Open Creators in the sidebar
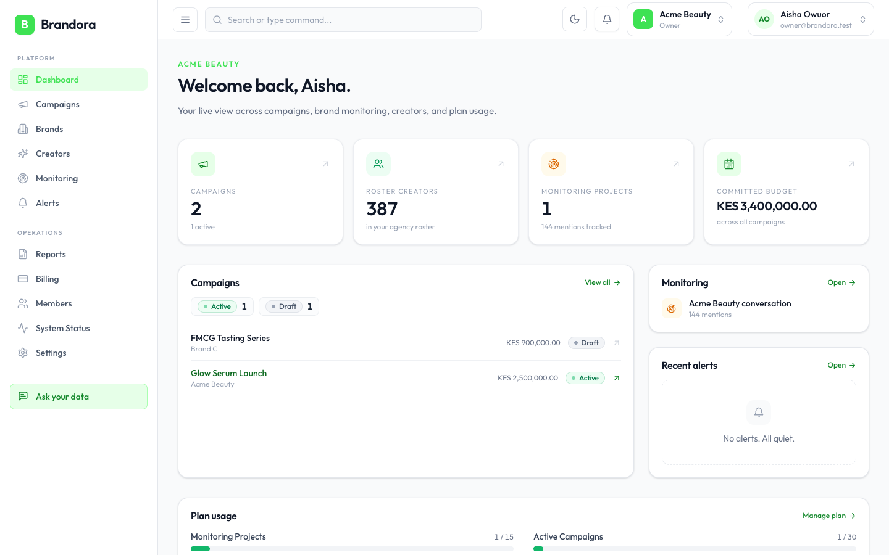889x555 pixels. [78, 154]
